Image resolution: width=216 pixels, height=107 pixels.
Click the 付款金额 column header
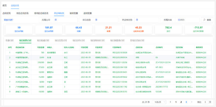[x=41, y=47]
